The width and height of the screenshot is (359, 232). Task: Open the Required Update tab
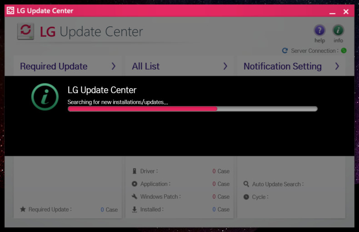coord(68,66)
